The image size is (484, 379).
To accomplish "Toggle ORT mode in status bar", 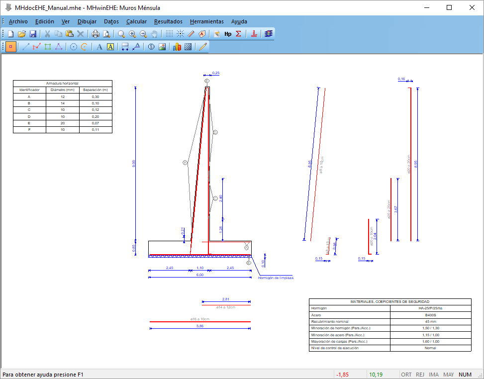I will (x=406, y=375).
